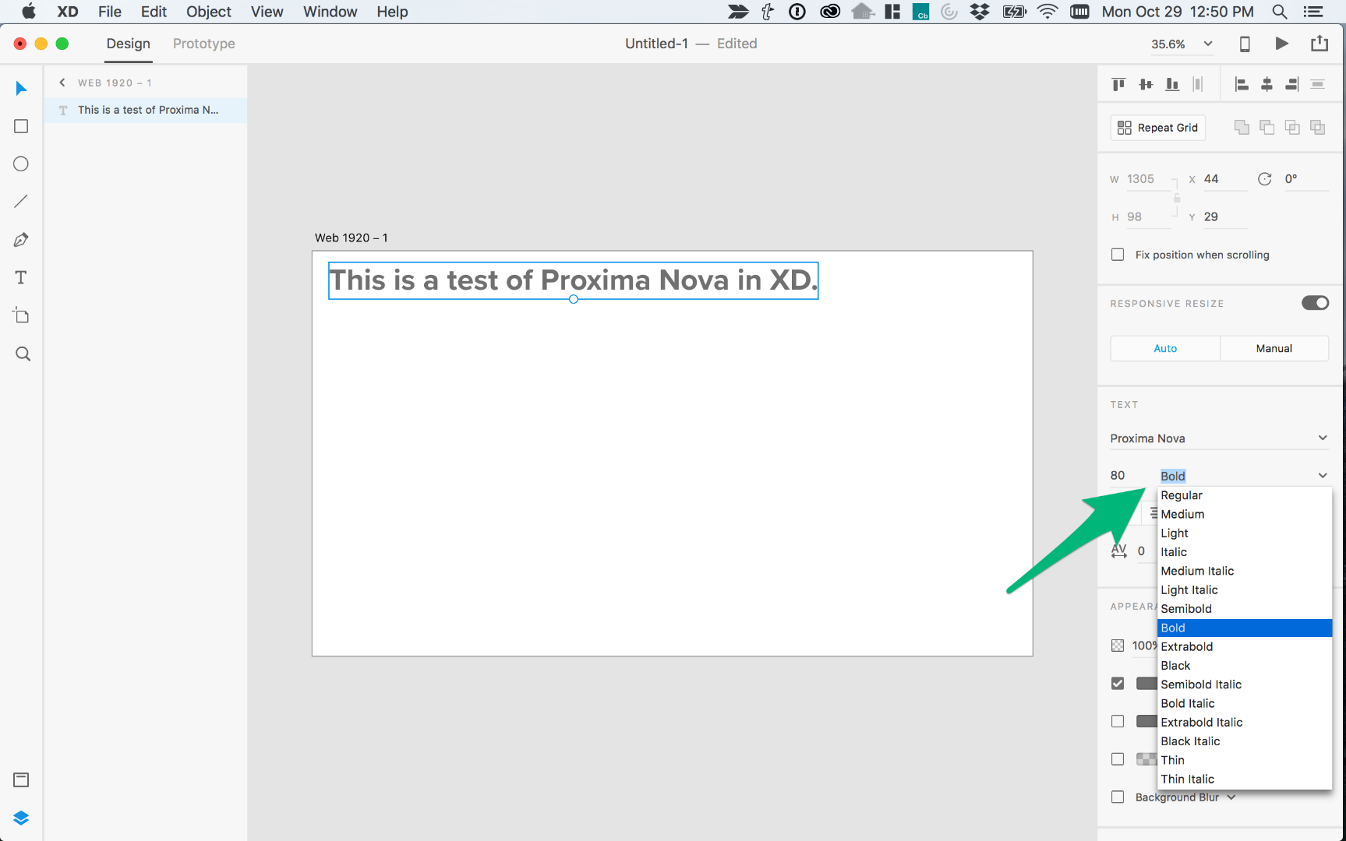This screenshot has height=841, width=1346.
Task: Toggle the Responsive Resize switch
Action: coord(1316,303)
